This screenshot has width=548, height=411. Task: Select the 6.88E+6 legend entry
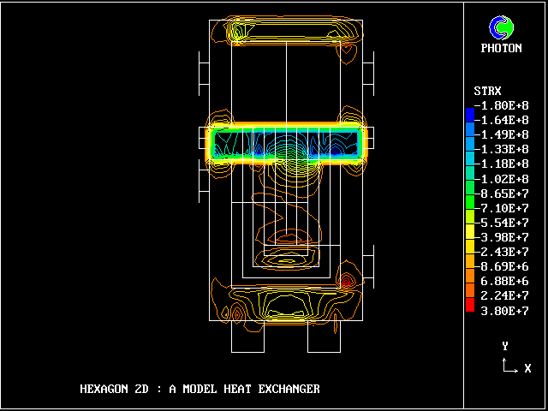[506, 281]
